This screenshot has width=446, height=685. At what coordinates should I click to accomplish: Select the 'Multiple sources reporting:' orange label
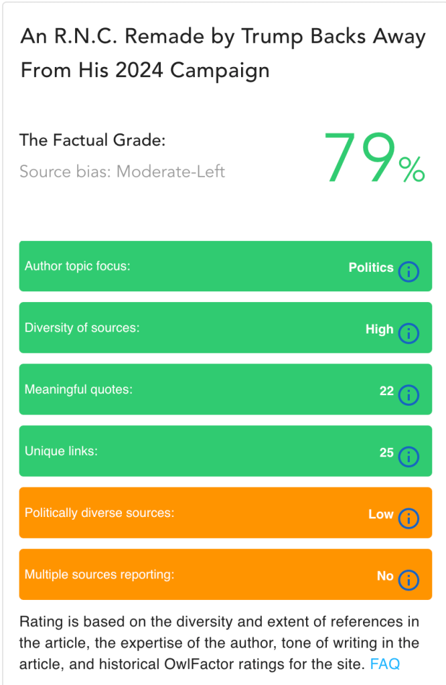click(99, 575)
